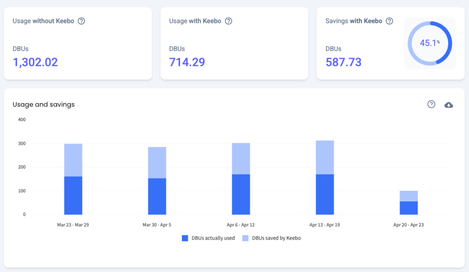Viewport: 469px width, 272px height.
Task: Click x-axis label 'Apr 20 - Apr 23'
Action: tap(409, 225)
